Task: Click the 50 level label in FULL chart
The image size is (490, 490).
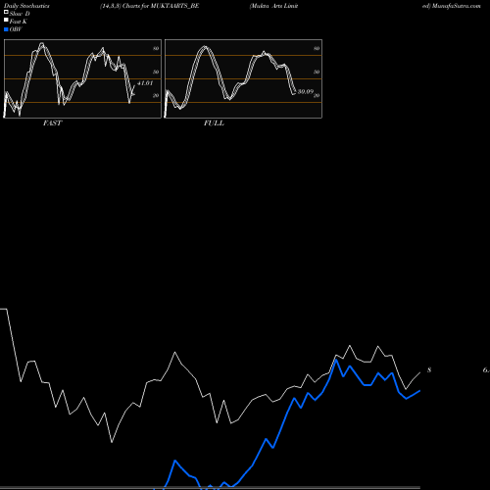Action: tap(317, 72)
